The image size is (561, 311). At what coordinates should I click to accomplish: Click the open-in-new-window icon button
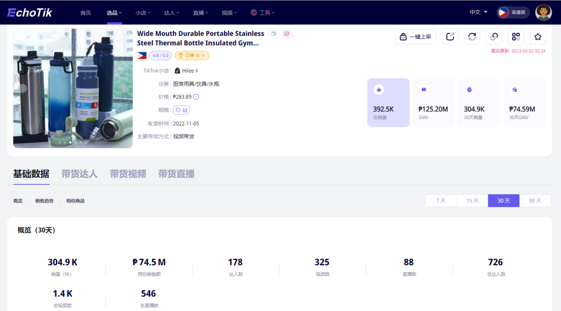[450, 36]
